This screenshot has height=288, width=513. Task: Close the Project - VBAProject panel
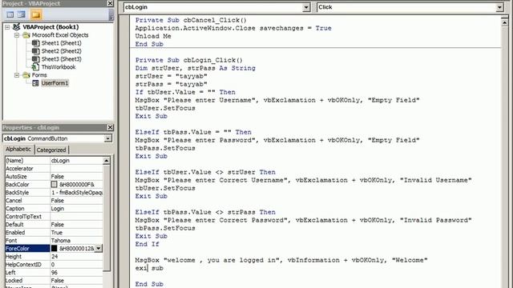click(111, 3)
